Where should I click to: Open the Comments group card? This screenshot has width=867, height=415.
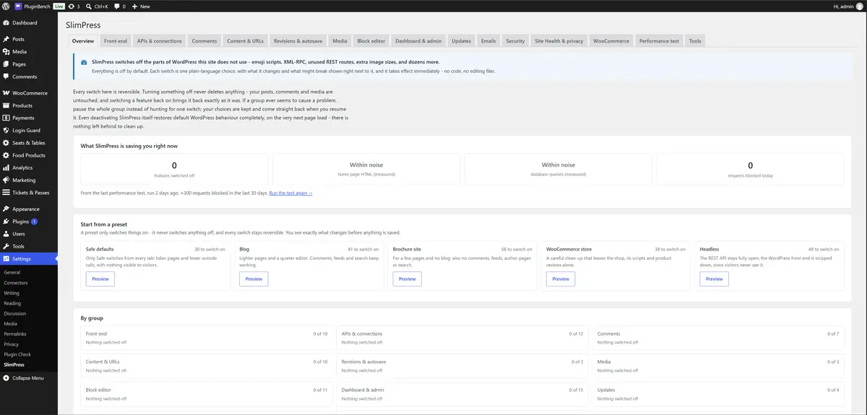pos(718,338)
